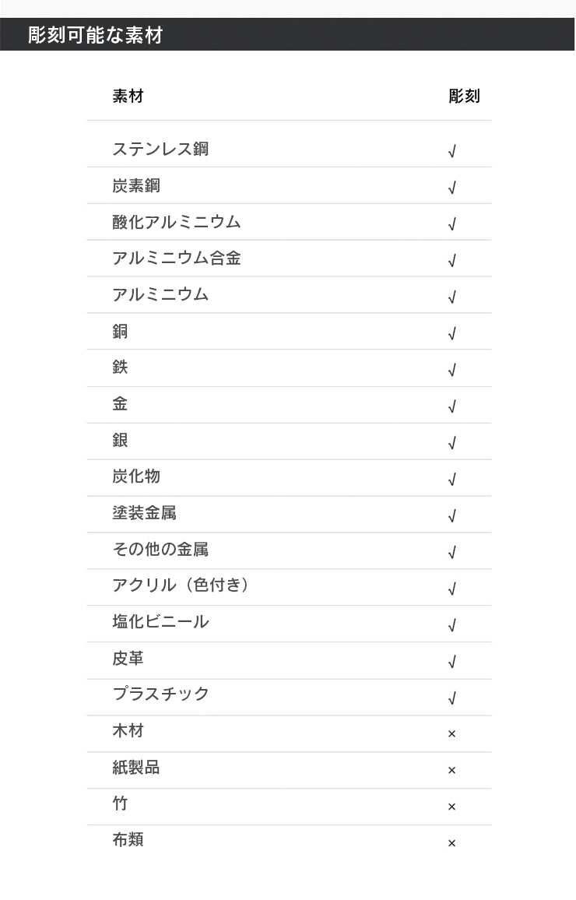This screenshot has height=900, width=576.
Task: Select the プラスチック material label
Action: click(160, 694)
